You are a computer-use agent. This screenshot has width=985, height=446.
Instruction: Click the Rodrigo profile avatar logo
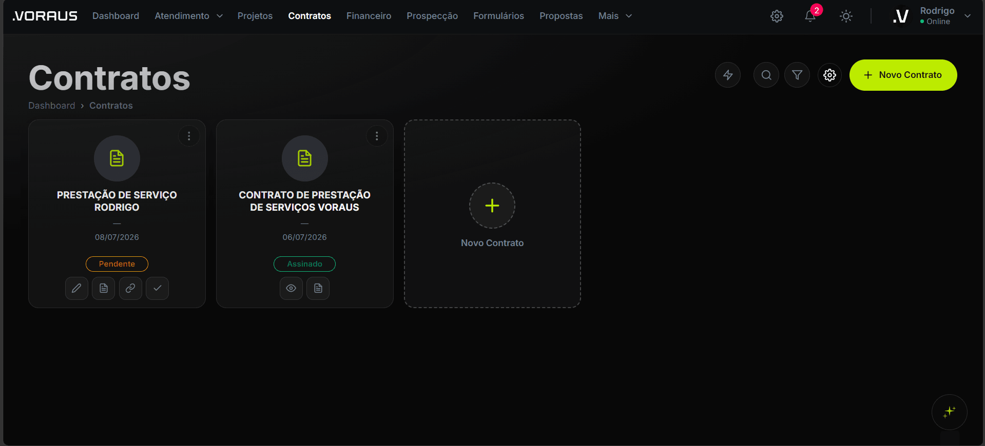click(x=901, y=16)
